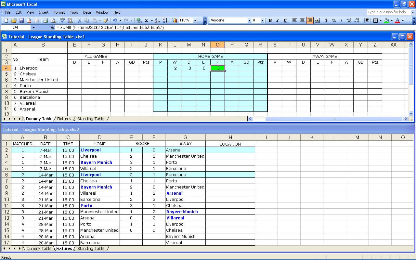The width and height of the screenshot is (416, 260).
Task: Click the Cut scissors icon
Action: point(79,20)
